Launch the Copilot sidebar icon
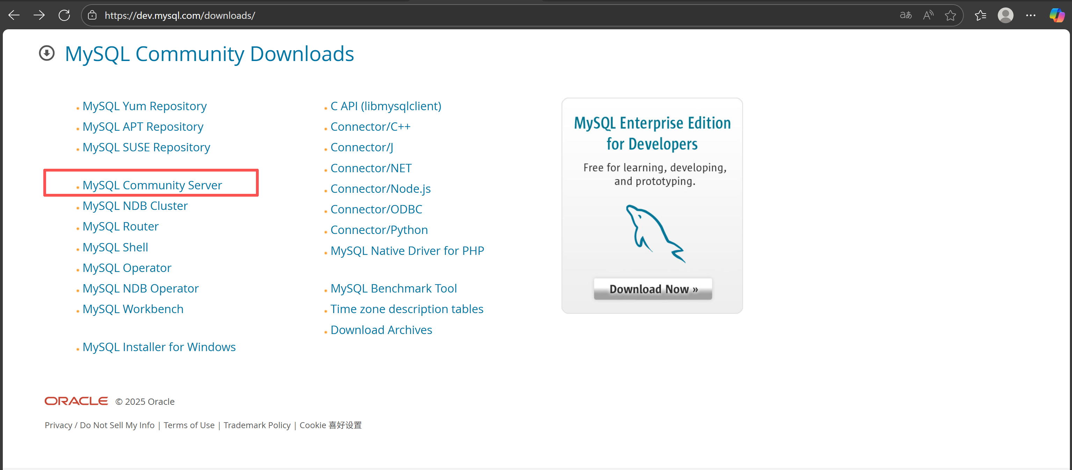Screen dimensions: 1072x470 click(1057, 15)
